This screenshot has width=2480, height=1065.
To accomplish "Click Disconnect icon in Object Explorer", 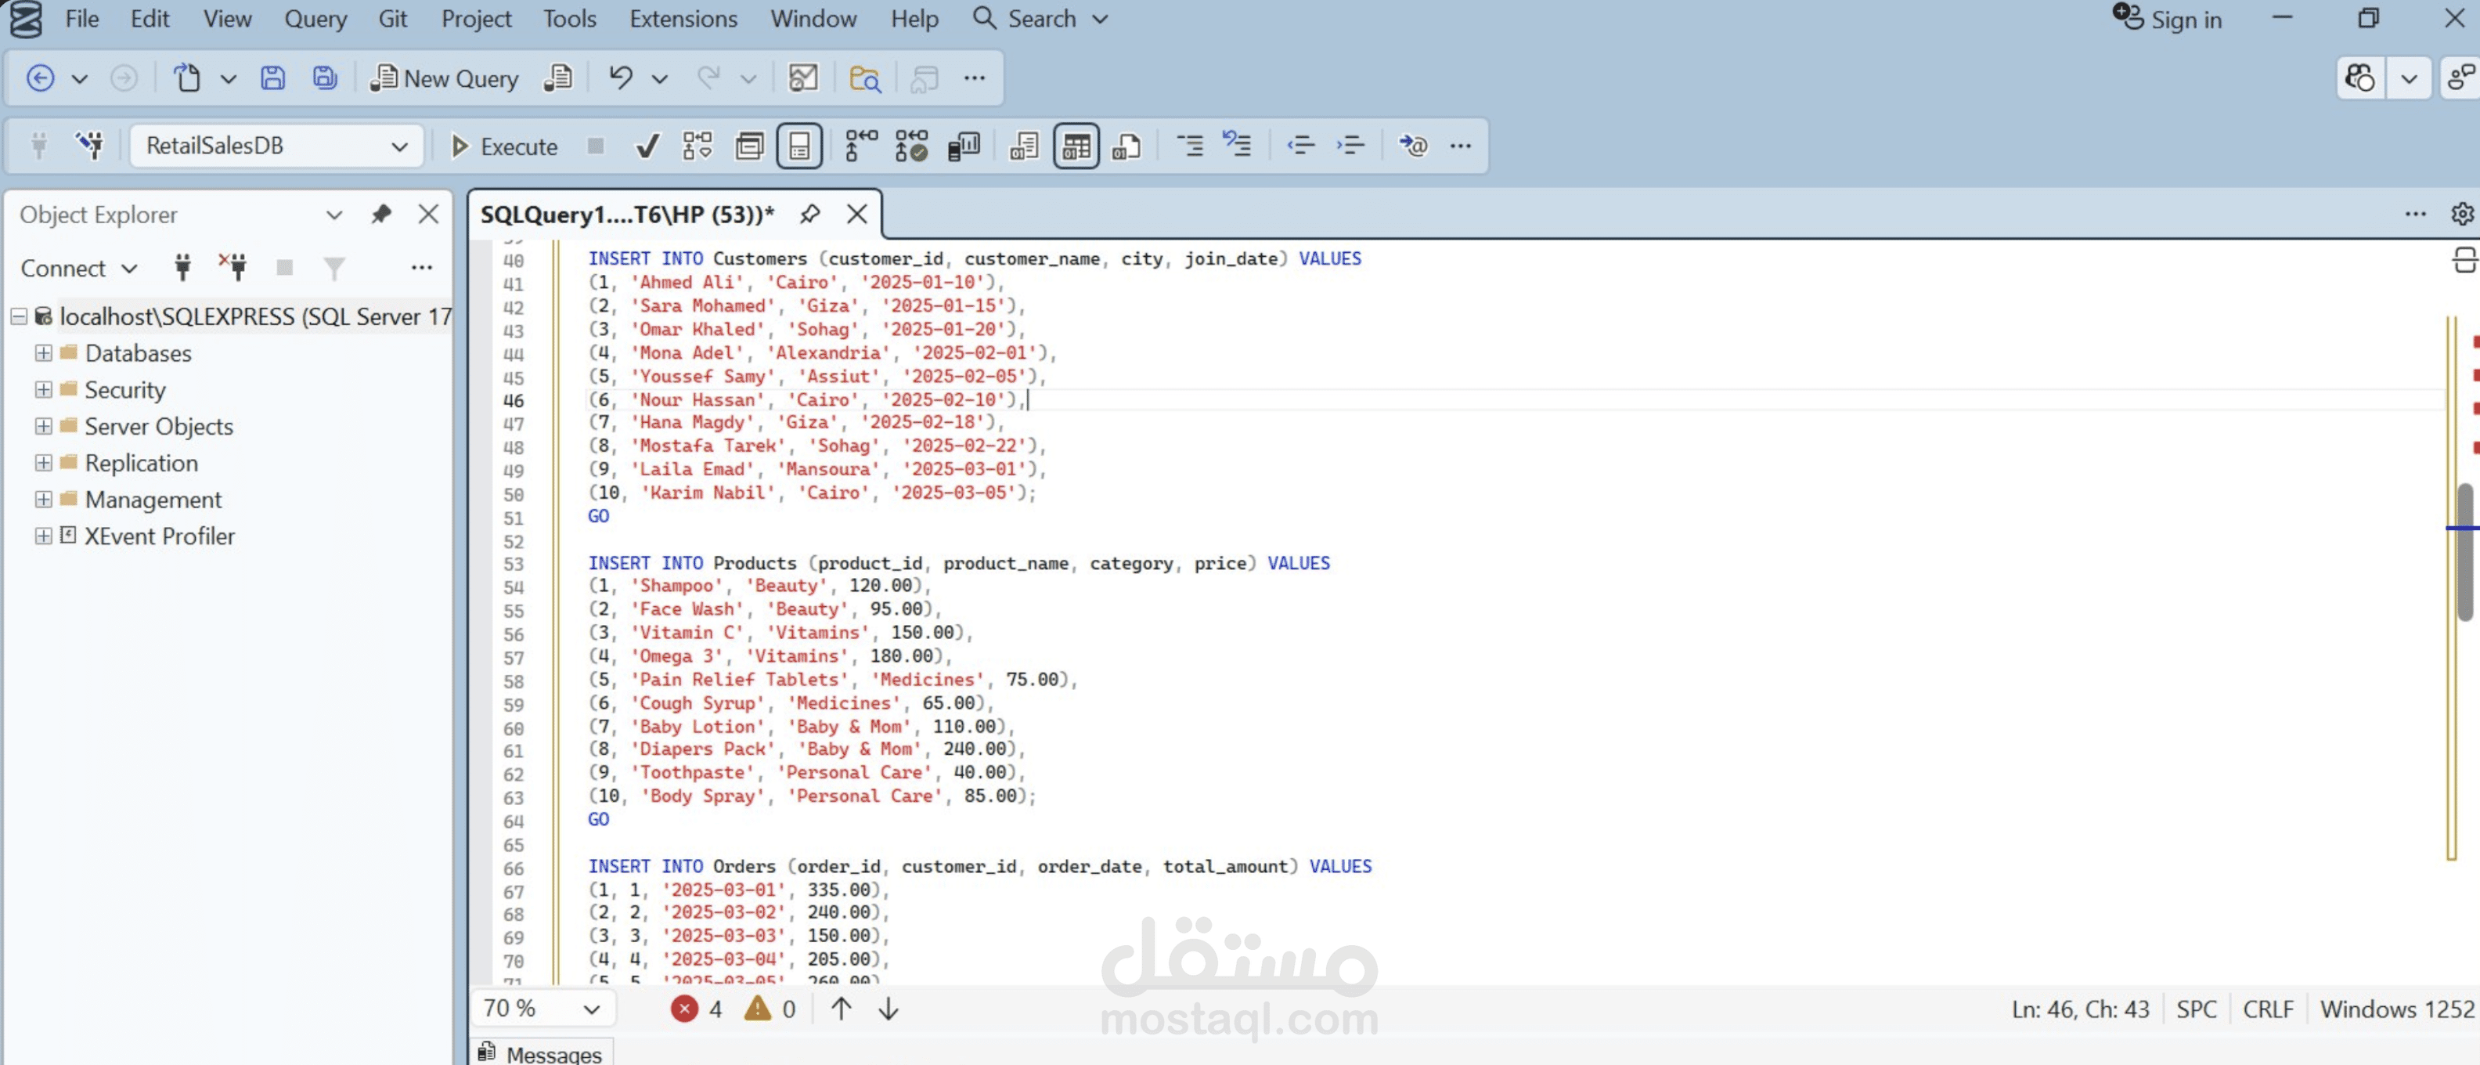I will pos(232,267).
